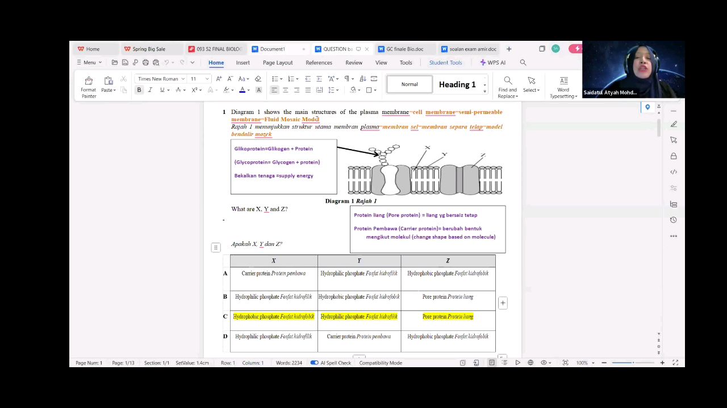Click the location pin icon near the scrollbar
The width and height of the screenshot is (727, 408).
click(647, 107)
